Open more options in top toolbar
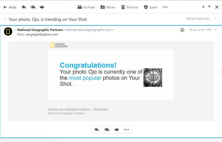The image size is (222, 142). (x=165, y=7)
